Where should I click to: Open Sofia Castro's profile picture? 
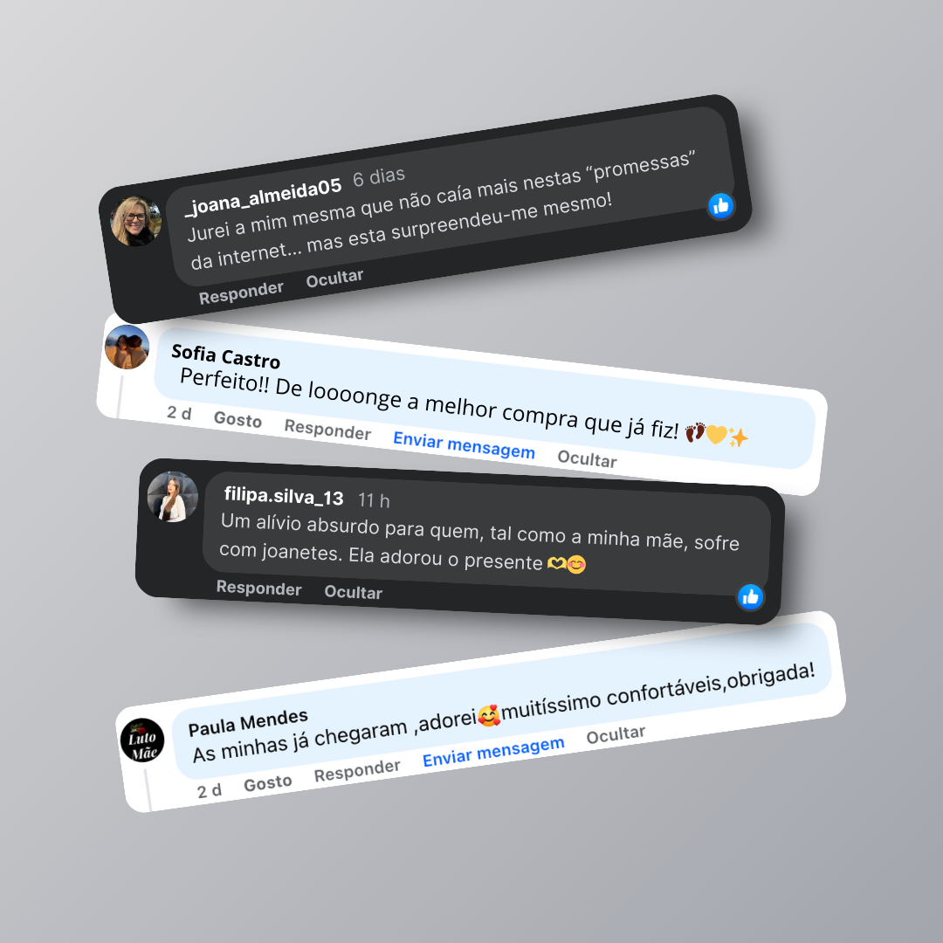[127, 347]
